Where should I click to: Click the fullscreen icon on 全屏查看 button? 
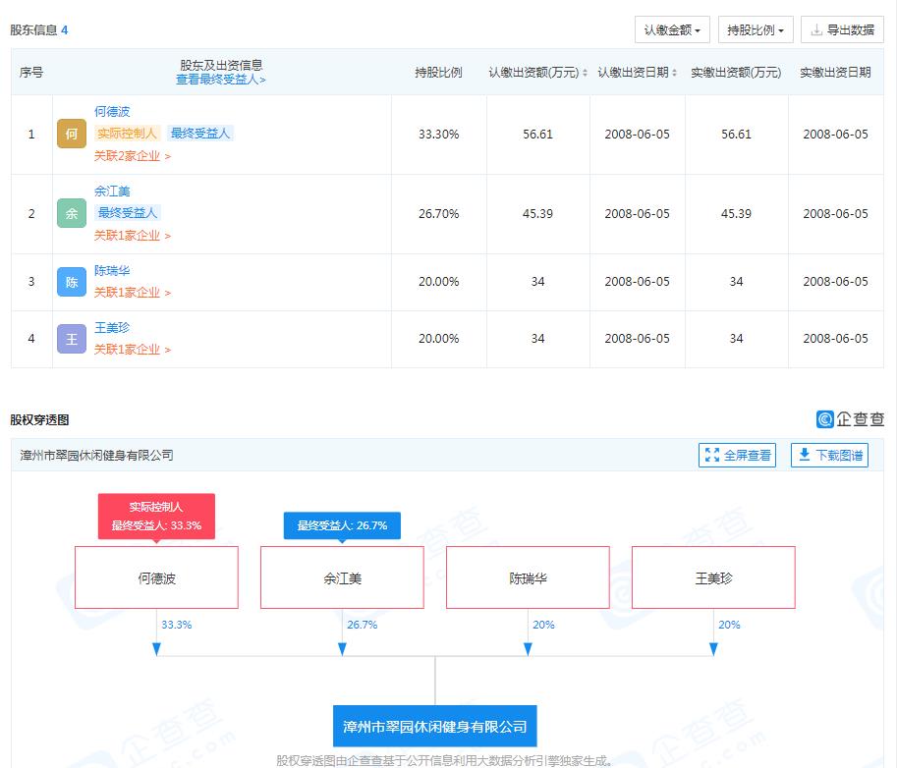pos(712,455)
